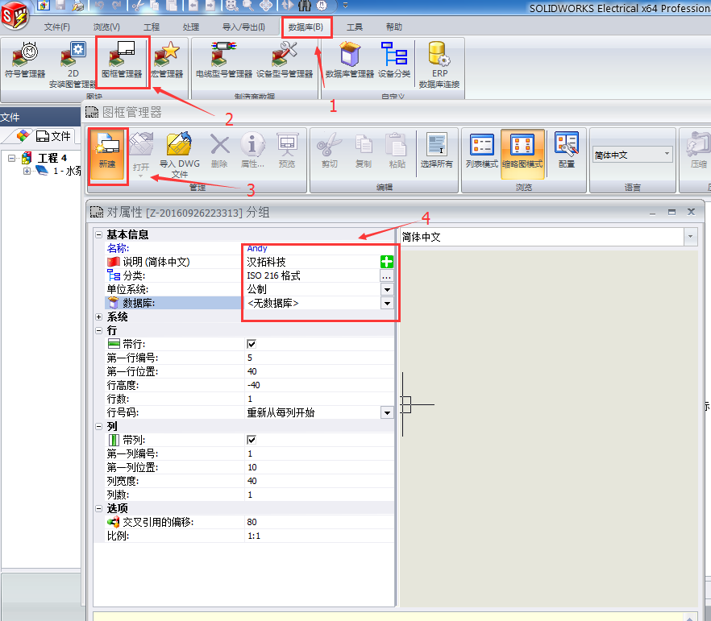Open 简体中文 dropdown above preview pane
Screen dimensions: 711x621
point(690,237)
